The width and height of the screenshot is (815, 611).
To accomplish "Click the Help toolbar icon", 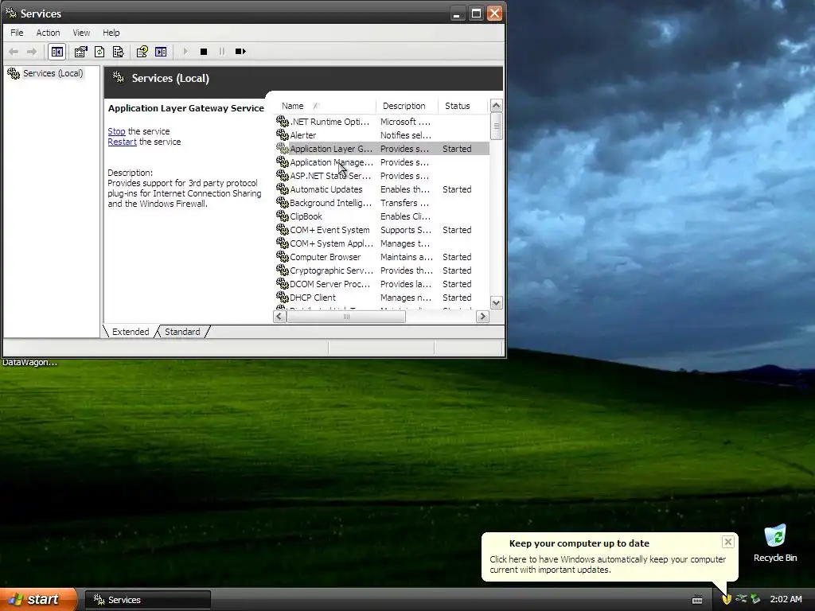I will pyautogui.click(x=142, y=52).
